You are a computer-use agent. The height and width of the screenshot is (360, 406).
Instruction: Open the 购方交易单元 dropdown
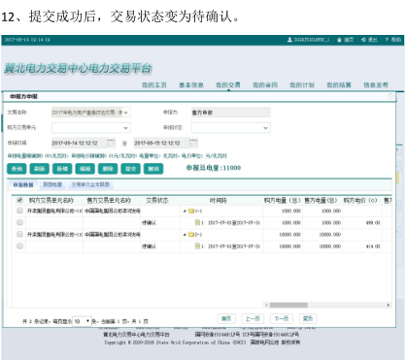click(x=91, y=128)
